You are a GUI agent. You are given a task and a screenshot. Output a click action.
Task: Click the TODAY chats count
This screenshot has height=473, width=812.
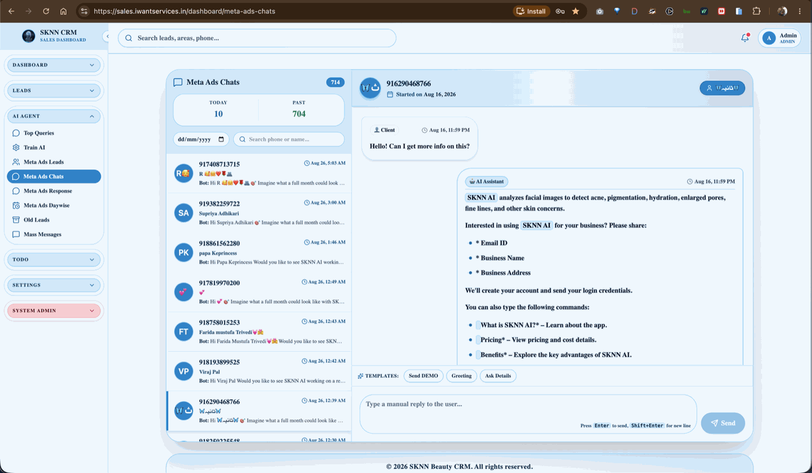[x=218, y=114]
